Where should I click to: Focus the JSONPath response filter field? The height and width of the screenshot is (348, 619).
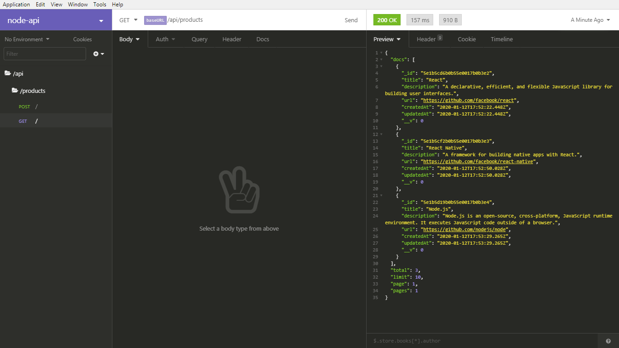(482, 341)
